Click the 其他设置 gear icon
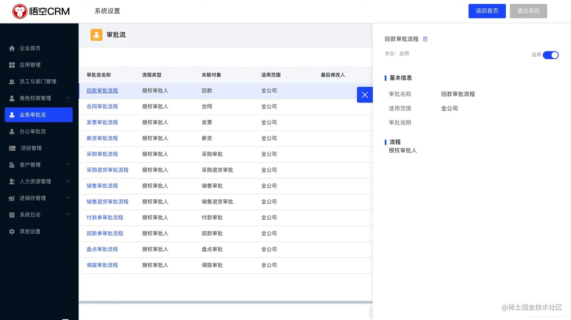Screen dimensions: 571x320 (12, 231)
